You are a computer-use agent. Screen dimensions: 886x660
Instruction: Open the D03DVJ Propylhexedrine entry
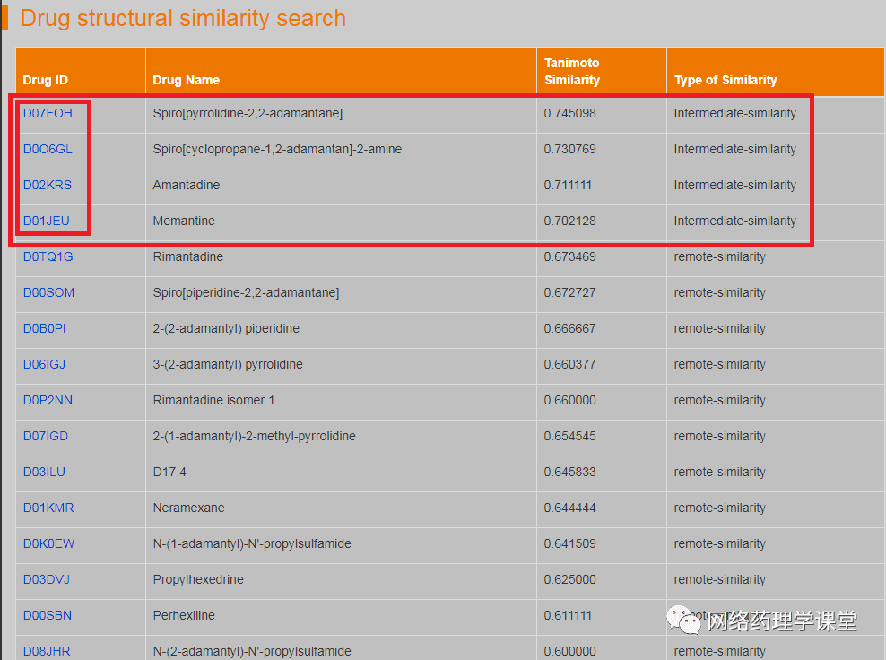47,580
